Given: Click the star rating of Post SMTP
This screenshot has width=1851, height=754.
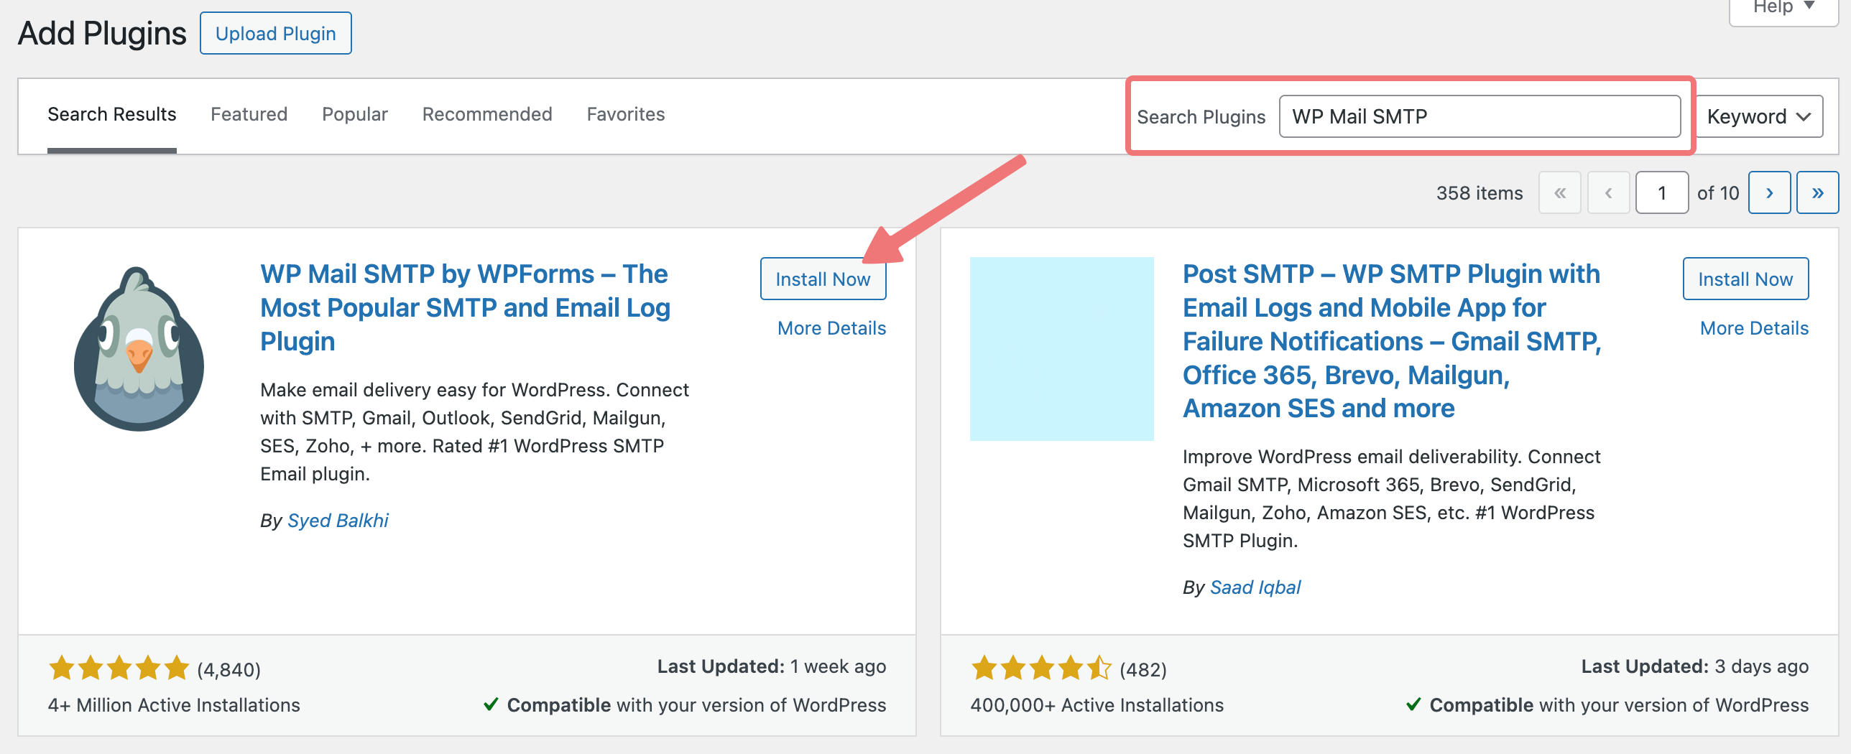Looking at the screenshot, I should 1041,668.
